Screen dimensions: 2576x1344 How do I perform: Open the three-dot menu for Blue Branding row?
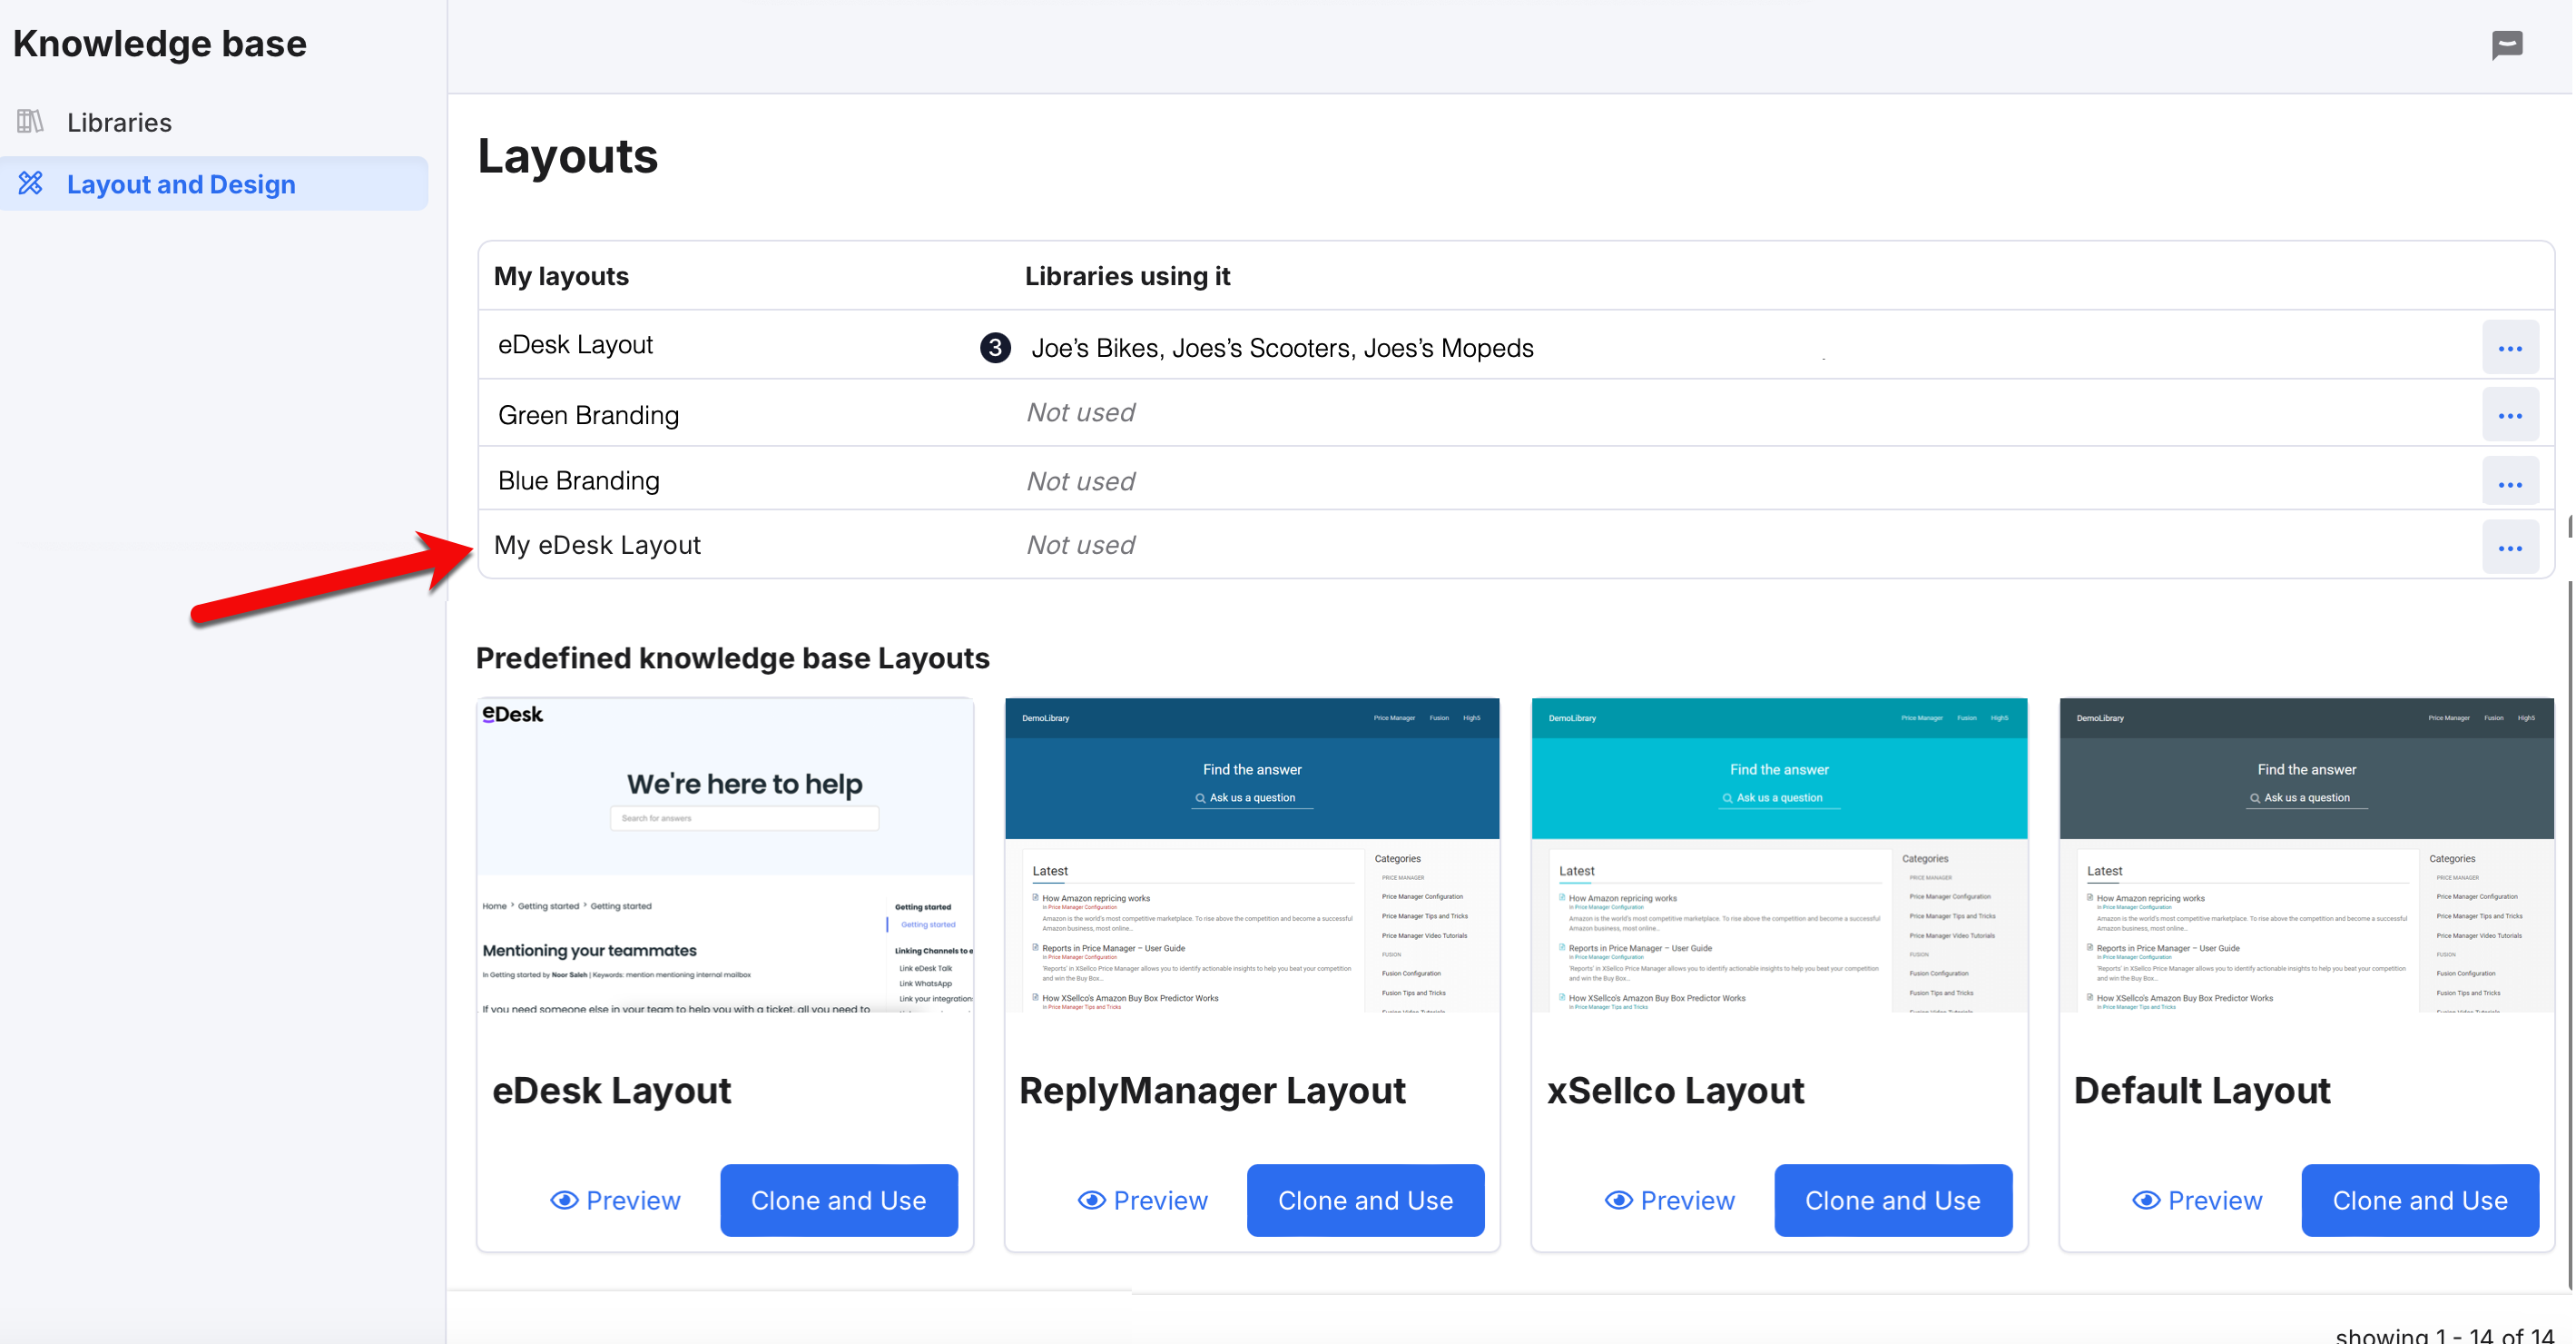(2509, 484)
